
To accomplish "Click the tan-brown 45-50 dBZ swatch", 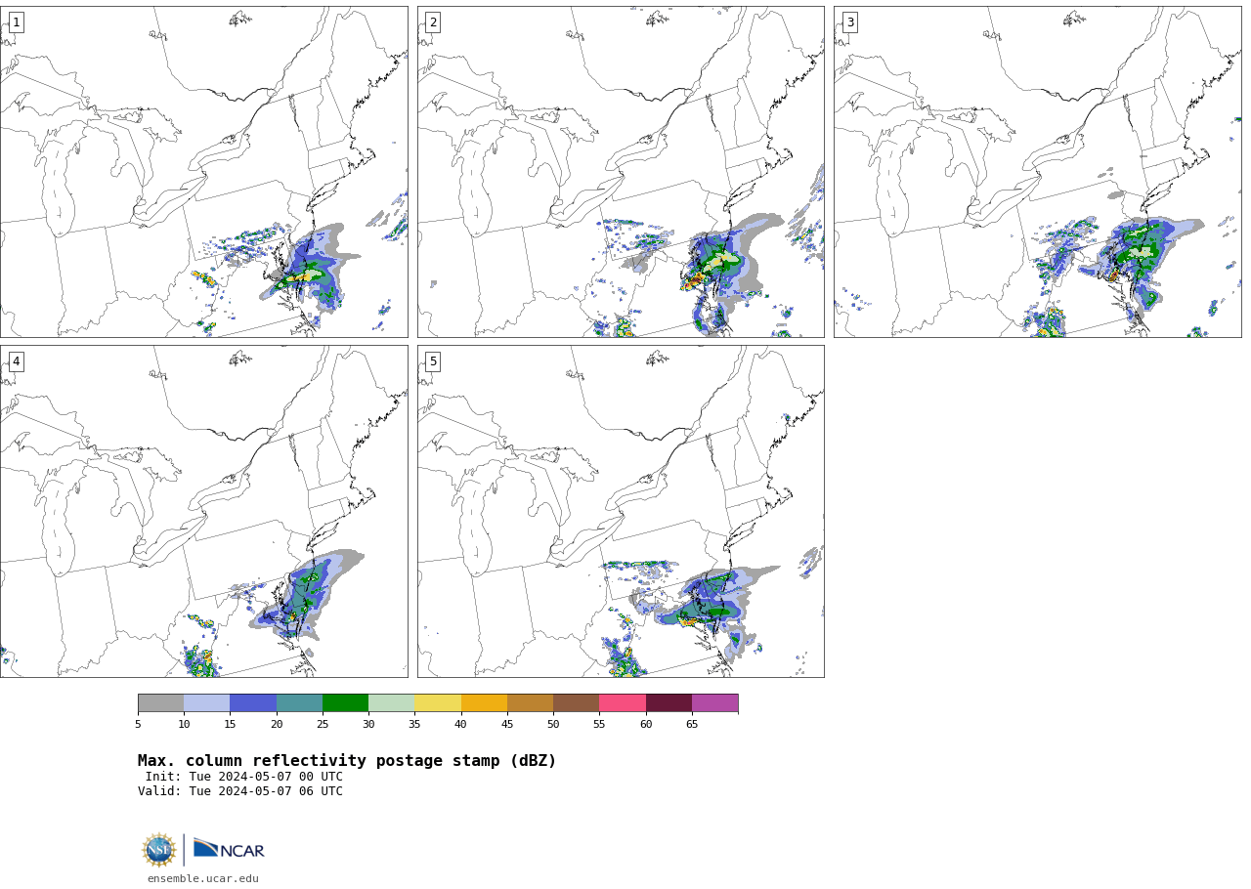I will coord(530,703).
